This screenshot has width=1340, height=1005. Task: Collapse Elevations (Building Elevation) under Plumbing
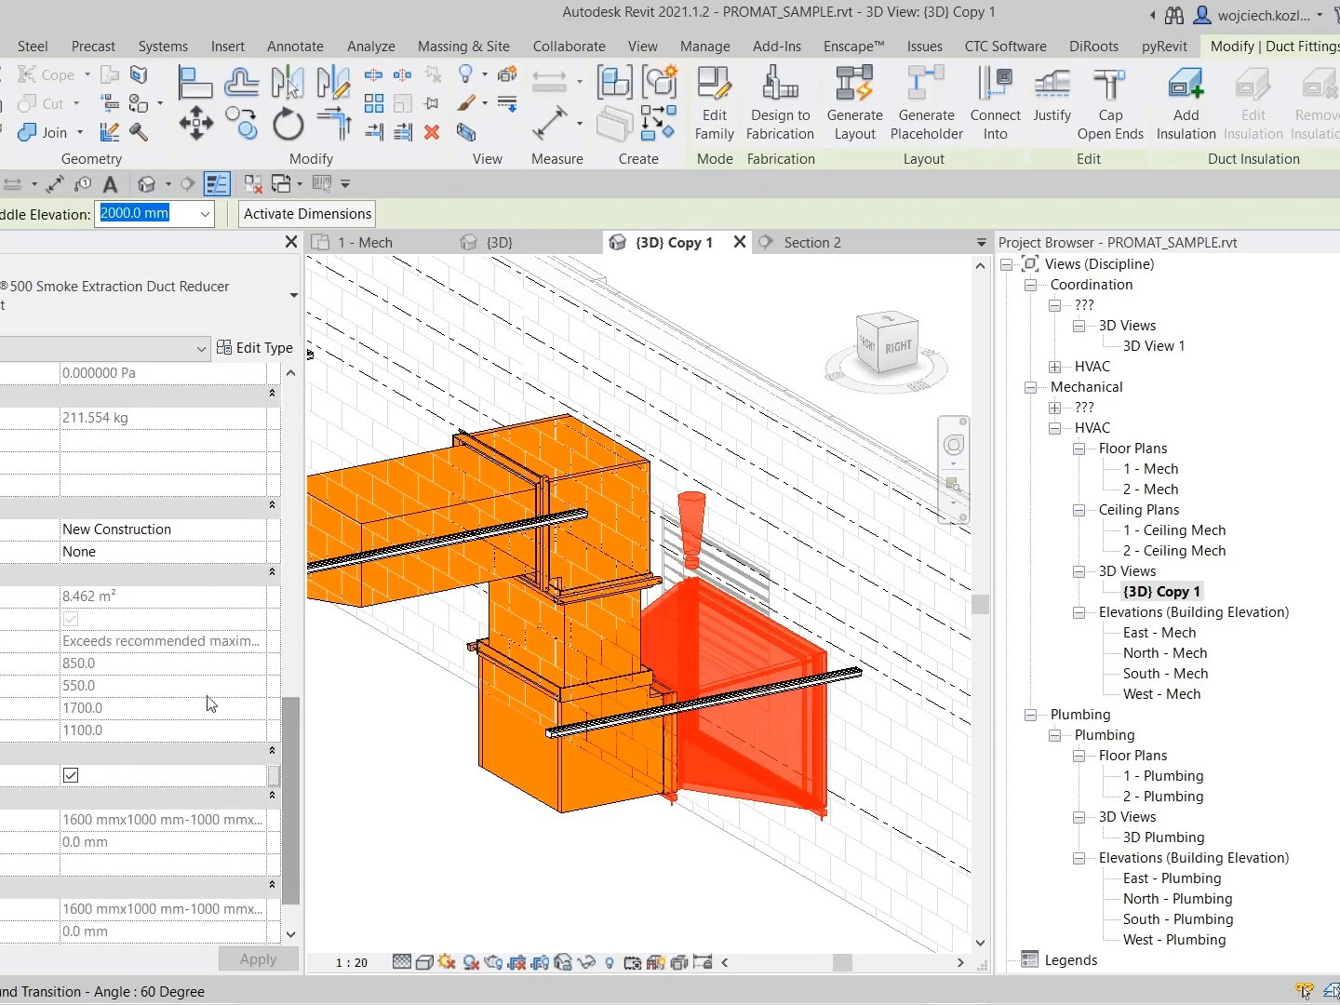pyautogui.click(x=1079, y=857)
